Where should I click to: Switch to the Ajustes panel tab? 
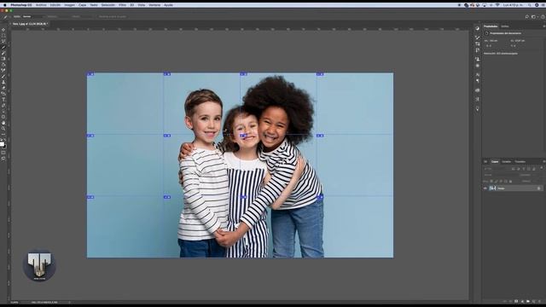504,26
